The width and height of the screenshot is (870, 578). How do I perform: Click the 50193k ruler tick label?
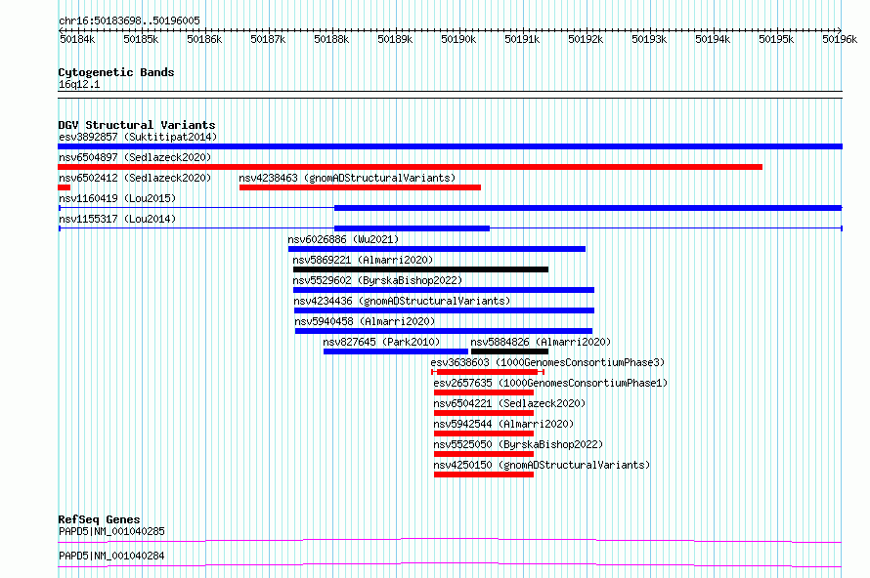(649, 39)
